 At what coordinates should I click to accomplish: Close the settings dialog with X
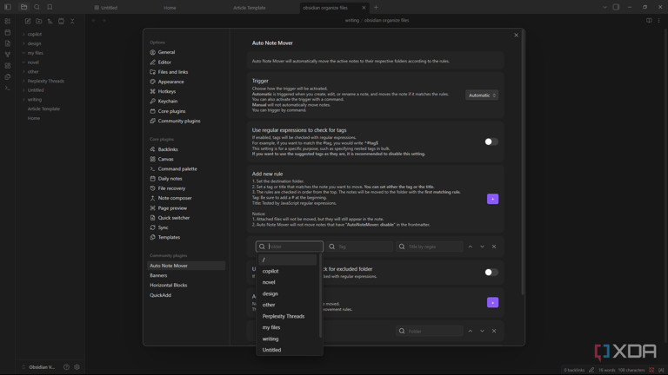tap(516, 35)
